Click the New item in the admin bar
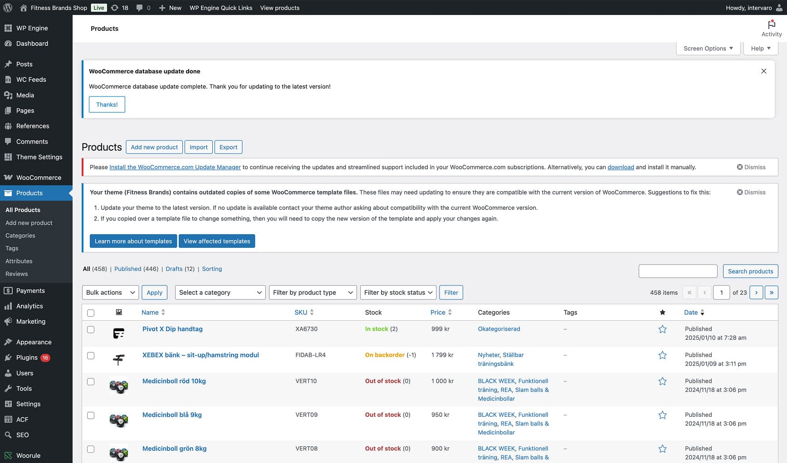Screen dimensions: 787x463 point(170,8)
